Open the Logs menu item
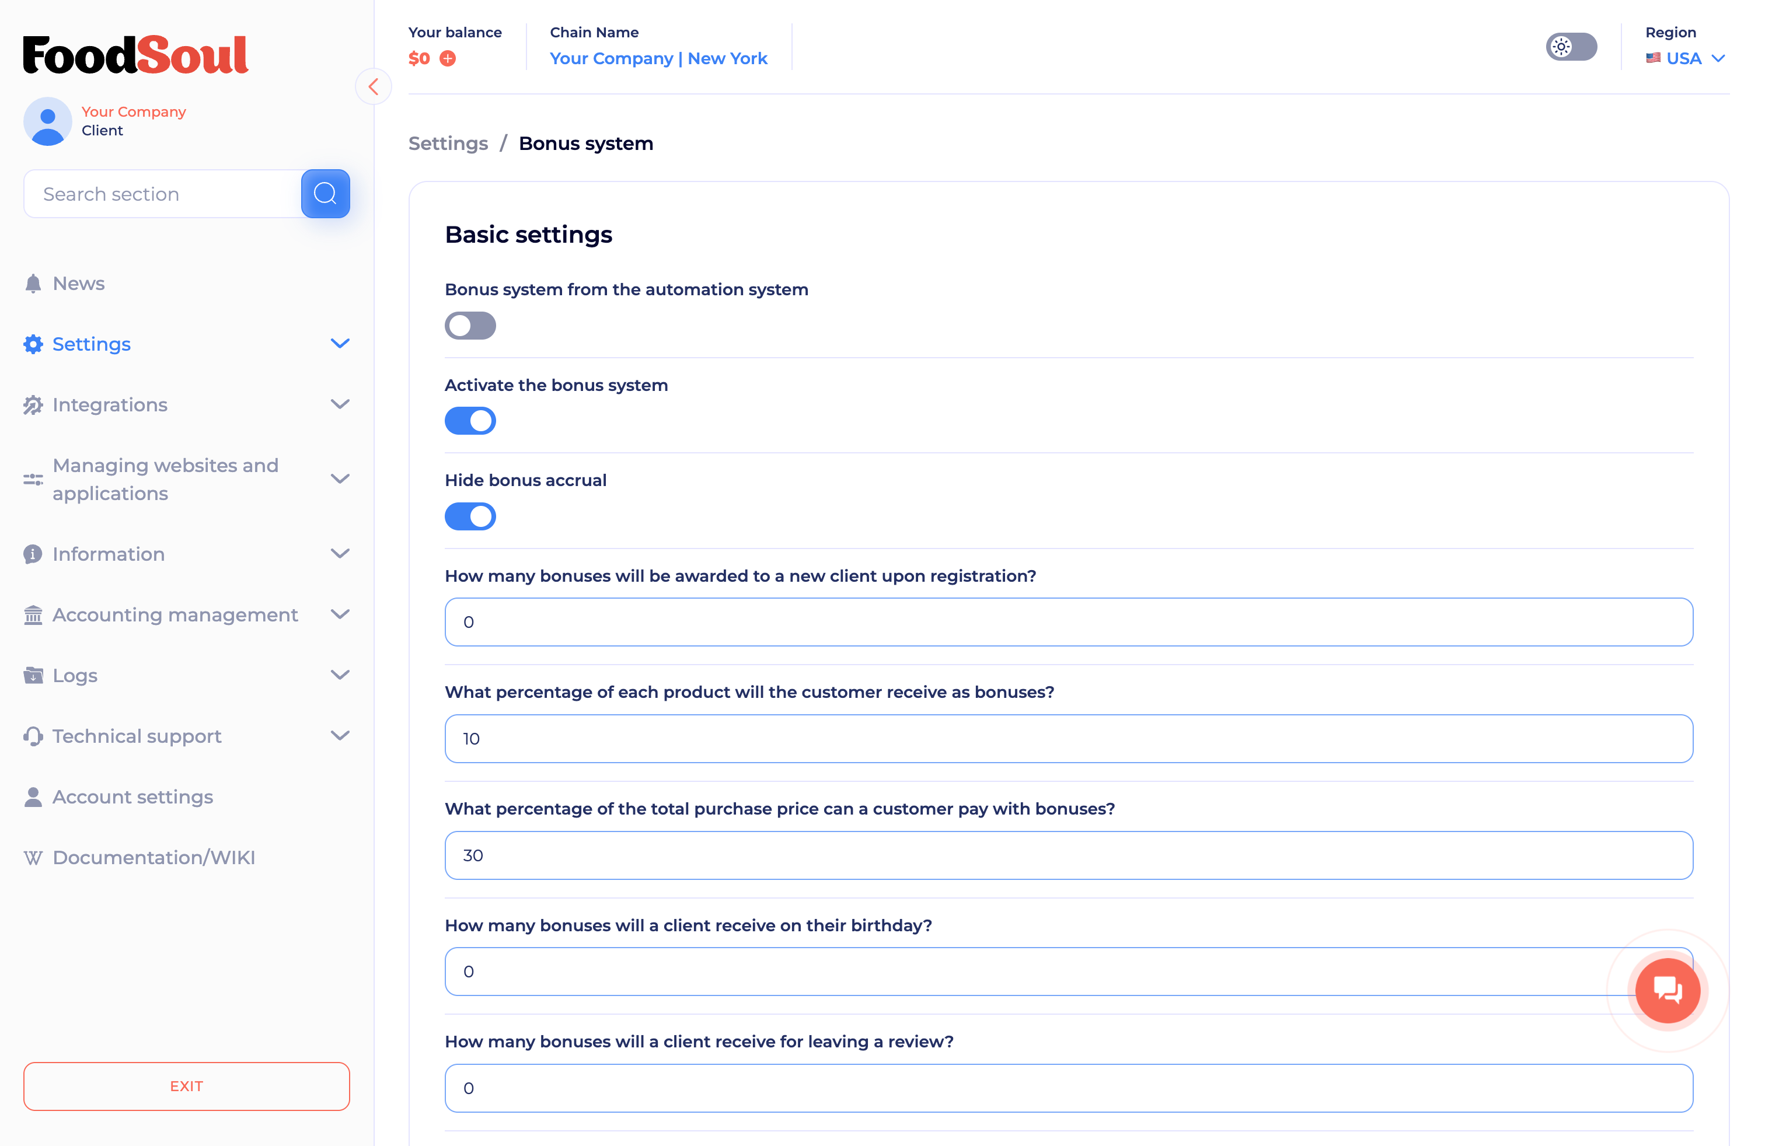 tap(75, 675)
